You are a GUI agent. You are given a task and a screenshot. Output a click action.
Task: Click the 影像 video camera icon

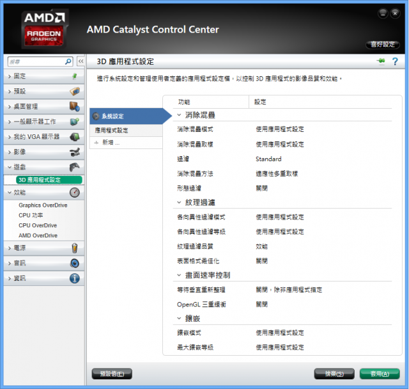pos(75,152)
